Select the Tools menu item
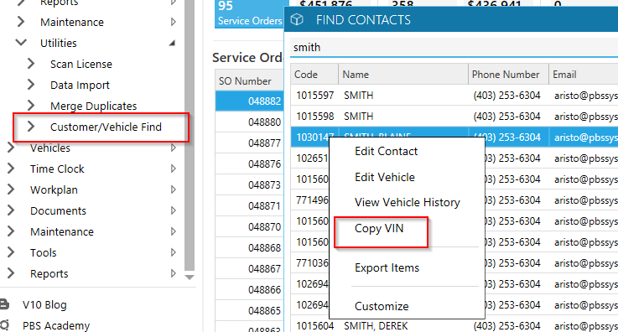 tap(44, 252)
